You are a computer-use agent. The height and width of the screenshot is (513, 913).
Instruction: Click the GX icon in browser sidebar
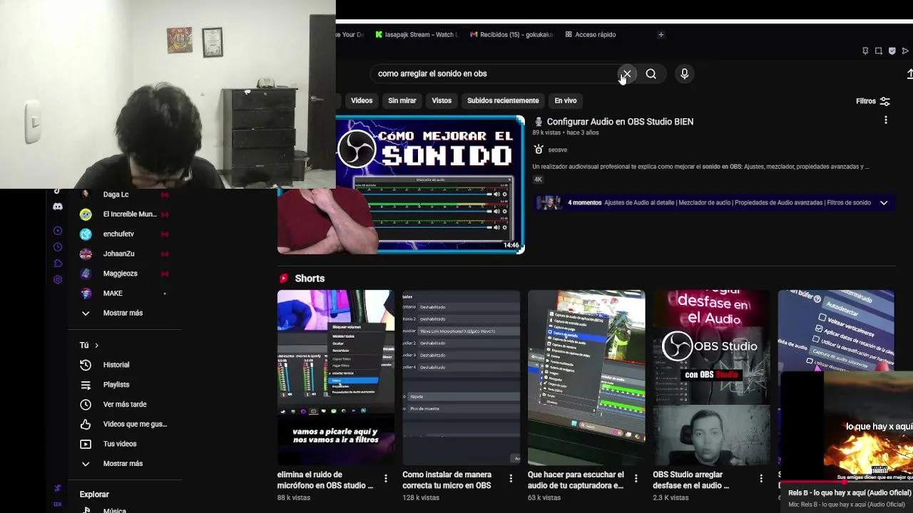tap(58, 504)
